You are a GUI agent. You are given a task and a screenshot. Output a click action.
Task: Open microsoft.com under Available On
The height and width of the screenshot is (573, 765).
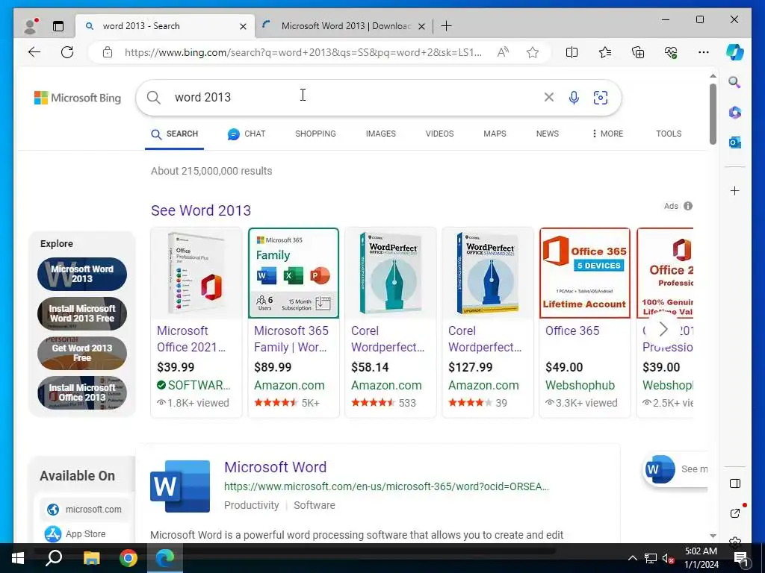coord(84,509)
